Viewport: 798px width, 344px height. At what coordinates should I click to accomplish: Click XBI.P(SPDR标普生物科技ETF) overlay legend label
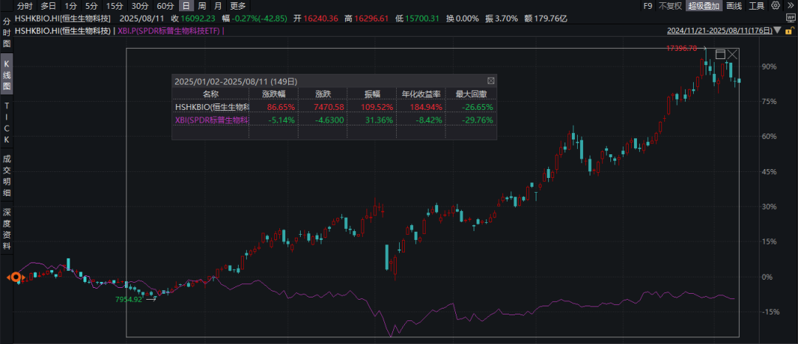(x=169, y=30)
